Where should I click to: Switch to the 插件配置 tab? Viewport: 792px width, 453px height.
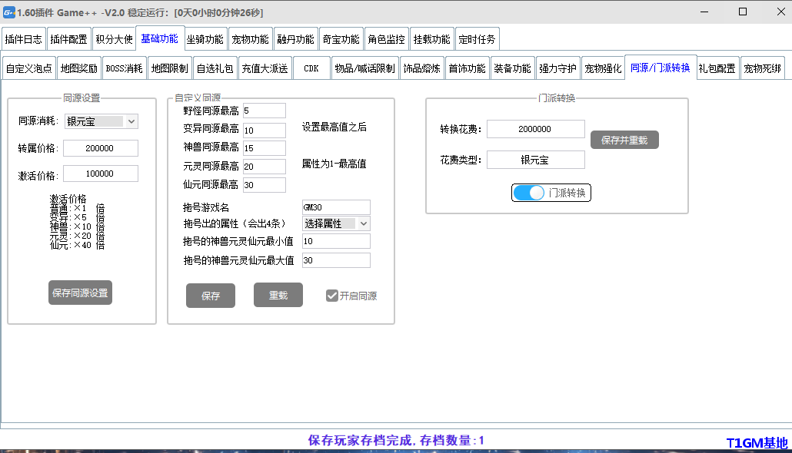pyautogui.click(x=68, y=39)
